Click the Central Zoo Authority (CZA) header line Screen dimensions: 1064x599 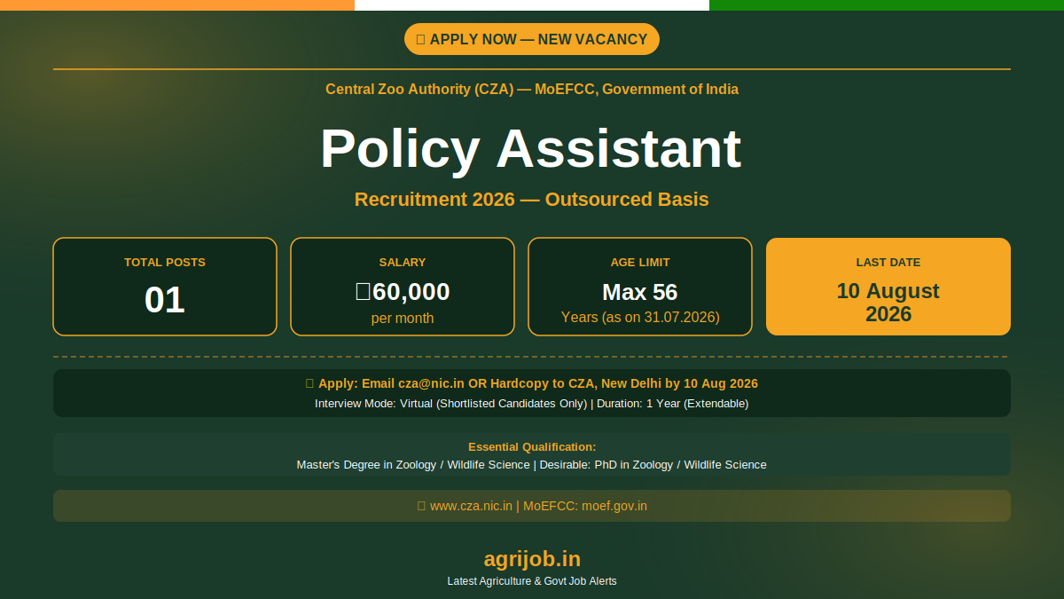click(x=532, y=89)
